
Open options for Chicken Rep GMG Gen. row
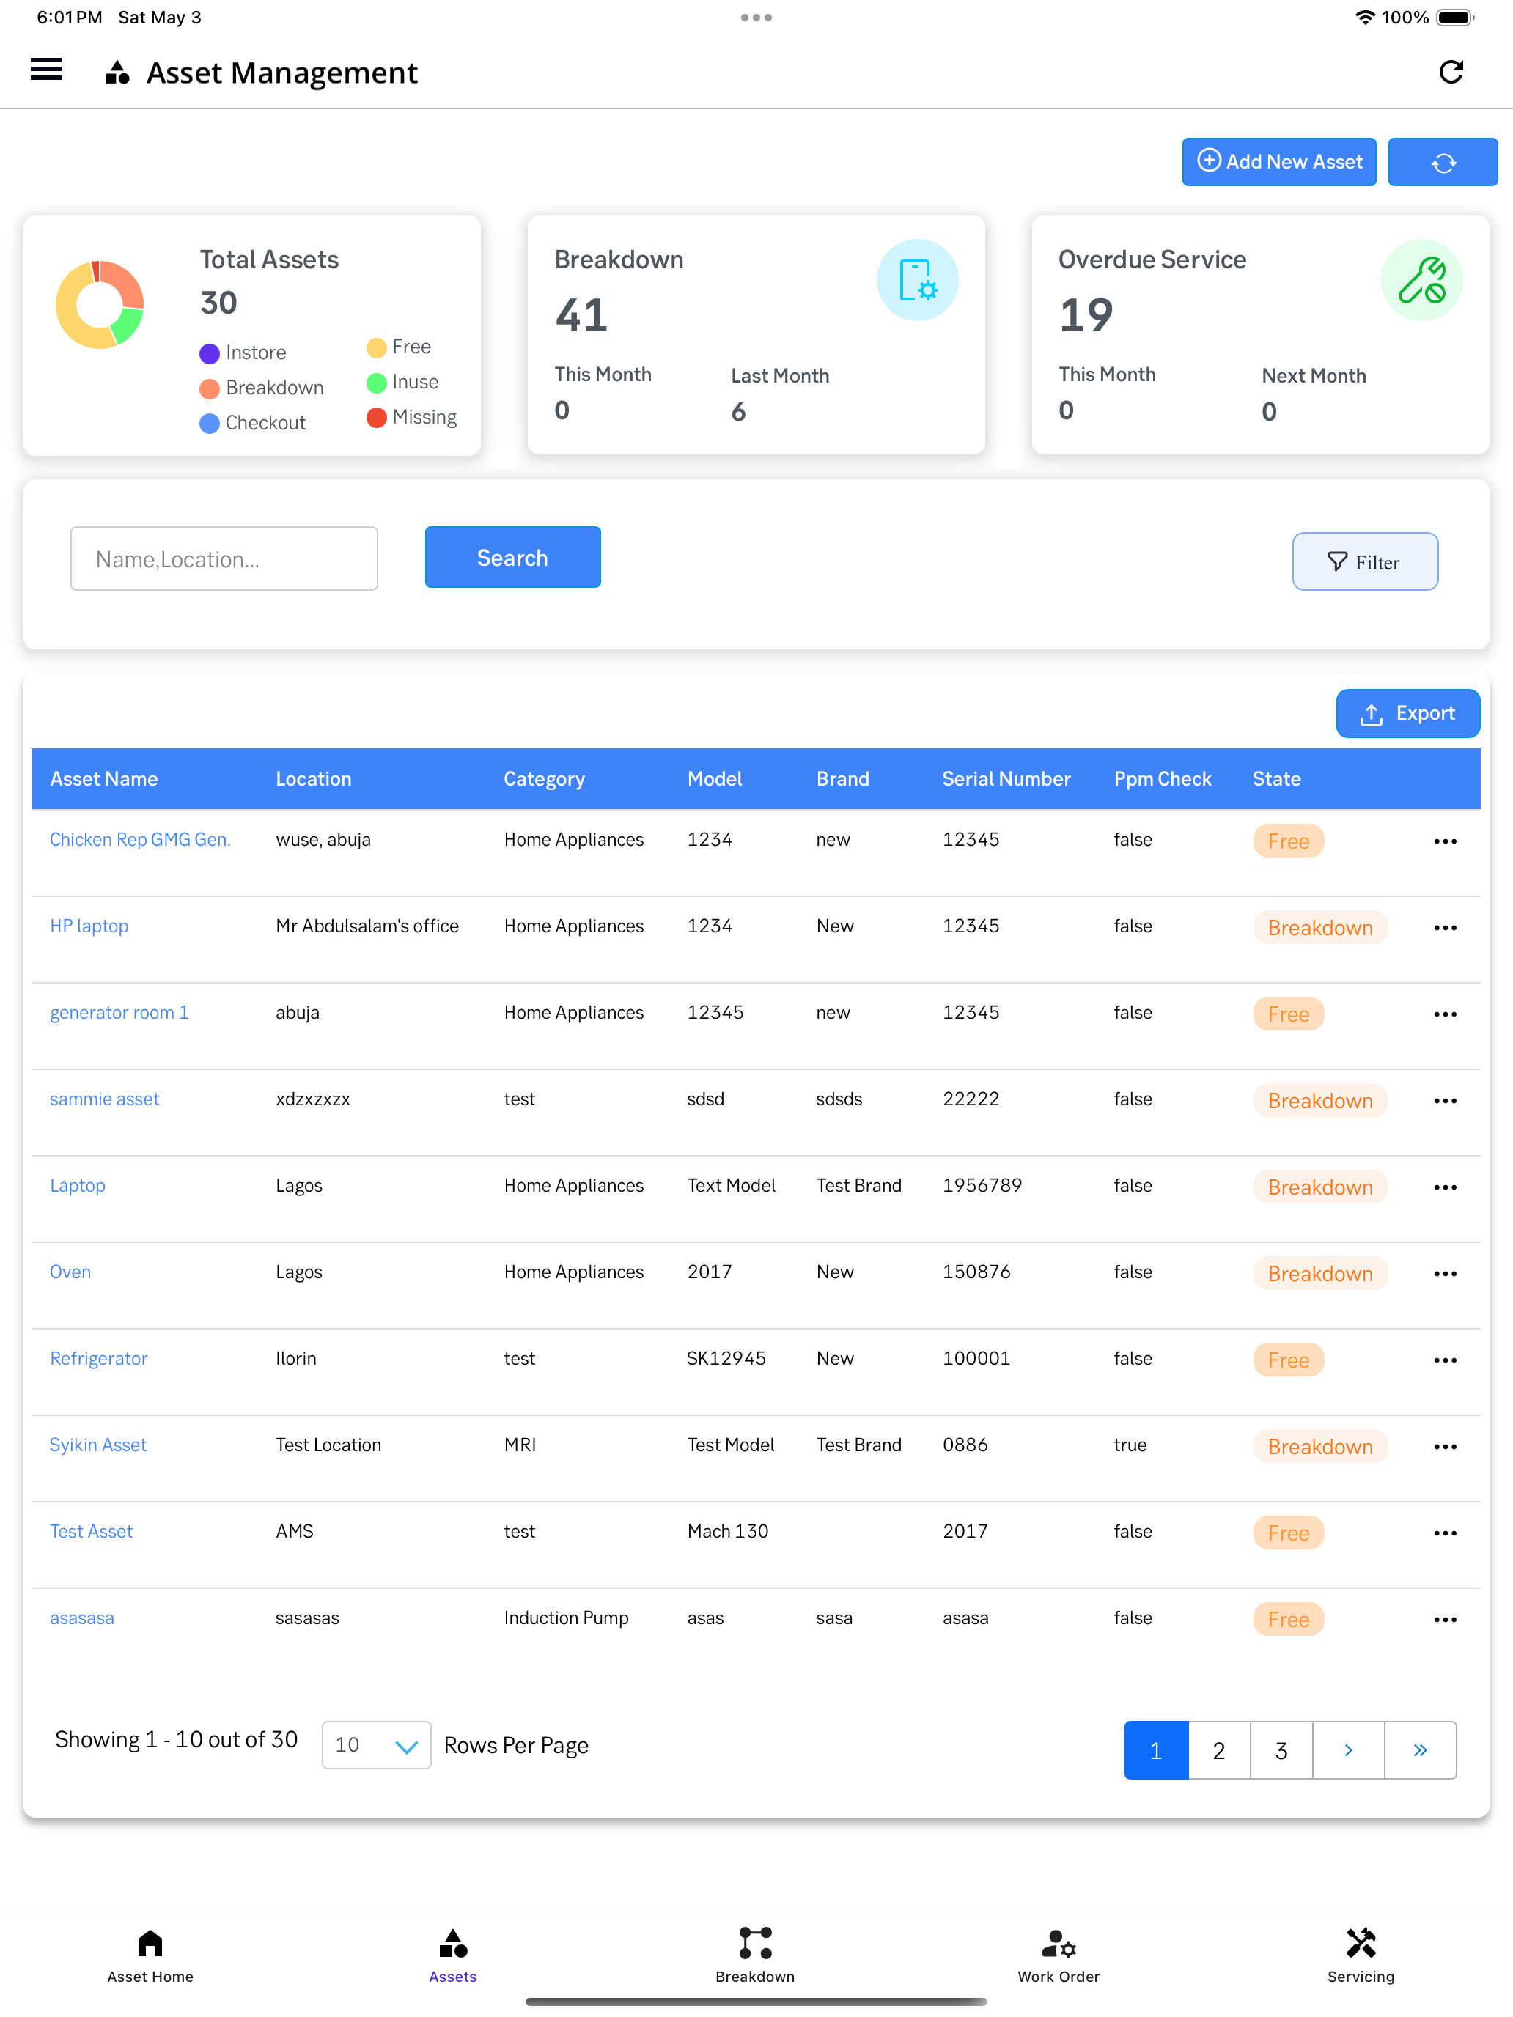click(x=1445, y=841)
